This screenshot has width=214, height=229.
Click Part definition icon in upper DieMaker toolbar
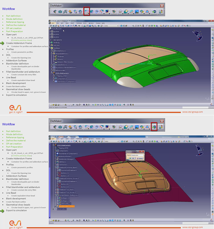[55, 12]
